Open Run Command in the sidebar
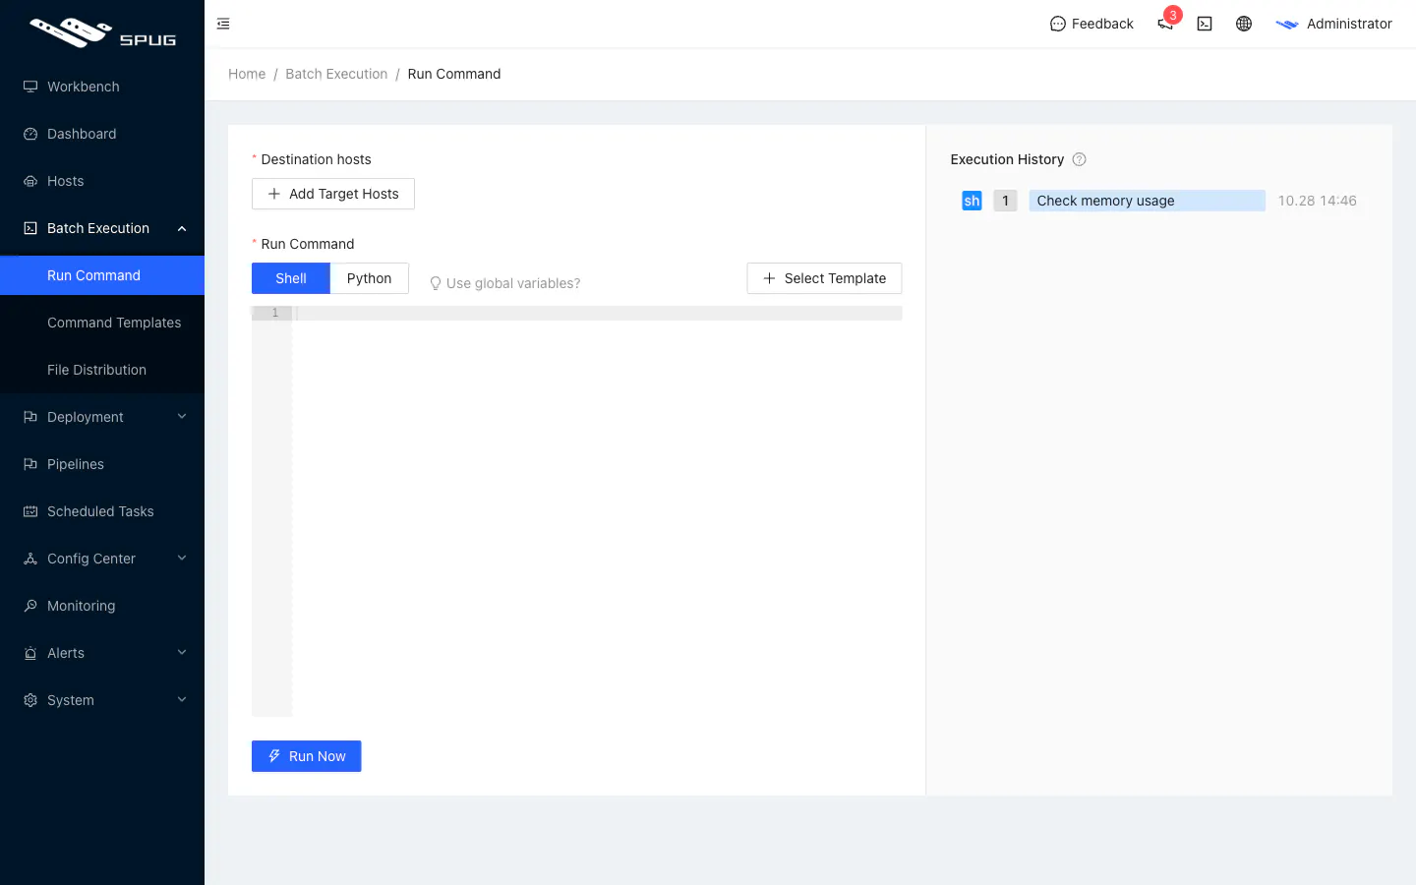1416x885 pixels. (102, 275)
